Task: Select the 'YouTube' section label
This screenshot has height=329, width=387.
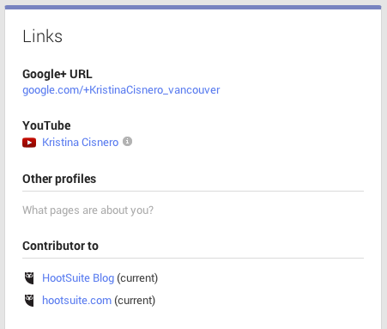Action: [x=46, y=125]
